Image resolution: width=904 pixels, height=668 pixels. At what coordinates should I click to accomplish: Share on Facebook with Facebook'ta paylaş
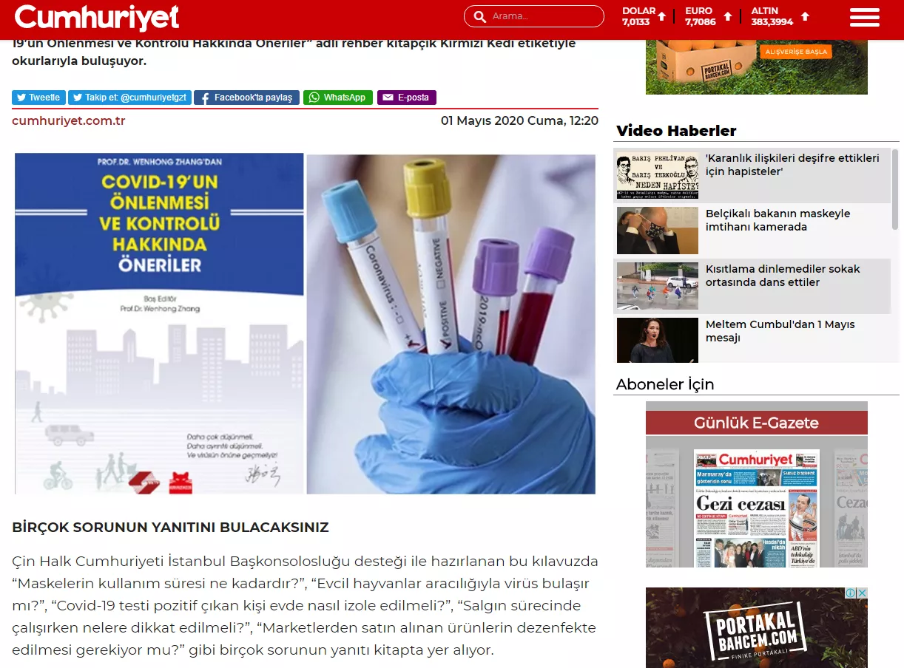pos(246,98)
